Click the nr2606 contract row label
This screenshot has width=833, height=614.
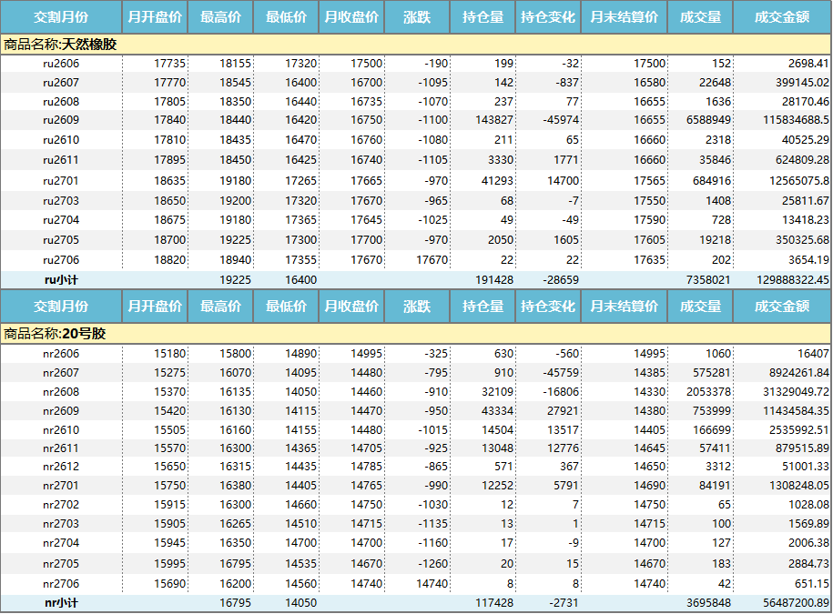[61, 354]
